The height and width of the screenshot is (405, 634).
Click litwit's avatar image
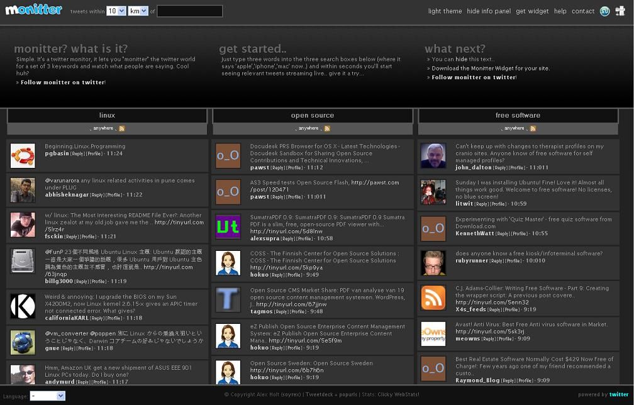click(433, 192)
